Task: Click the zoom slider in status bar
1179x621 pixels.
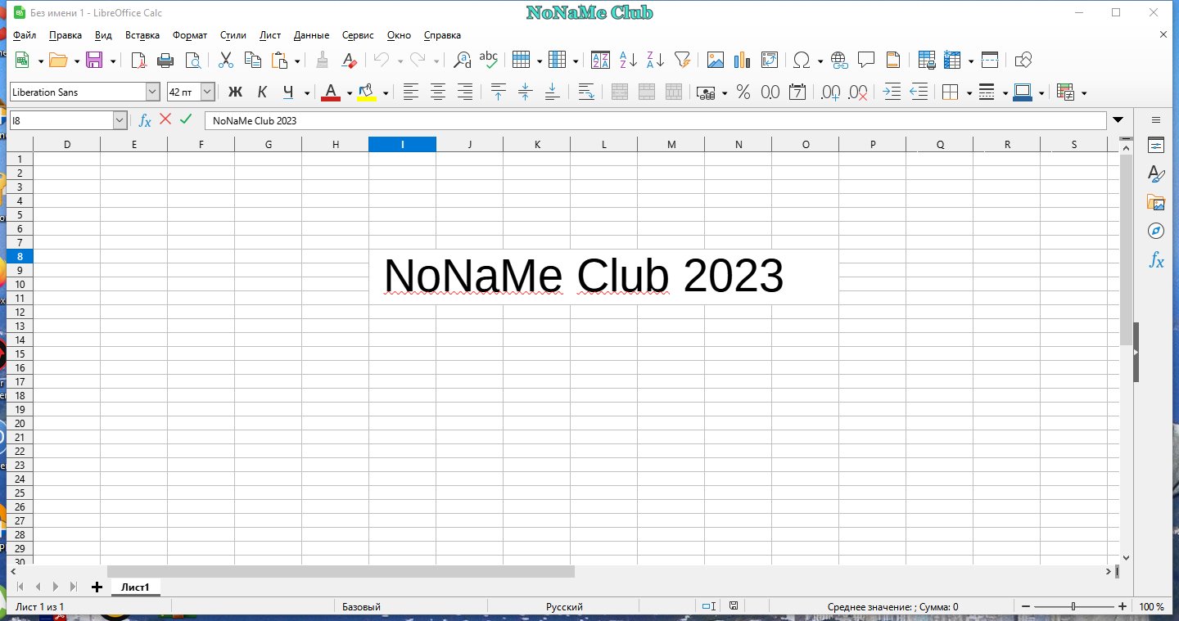Action: (1073, 607)
